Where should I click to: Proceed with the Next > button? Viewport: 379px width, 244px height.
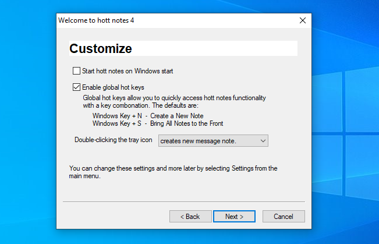tap(235, 216)
